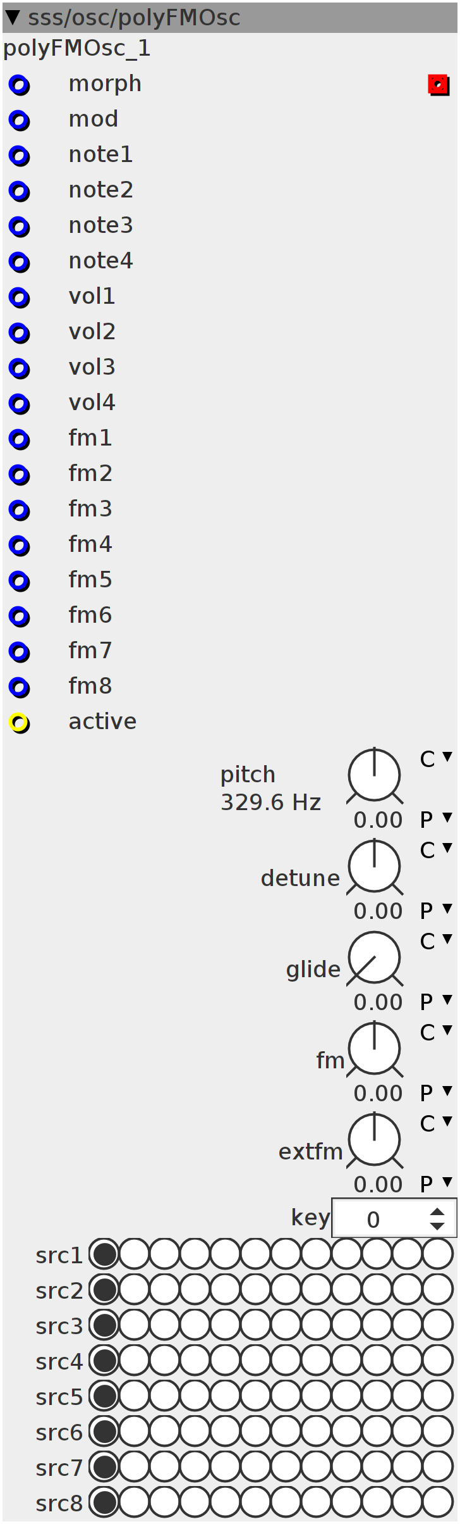
Task: Open the C dropdown next to pitch knob
Action: (435, 759)
